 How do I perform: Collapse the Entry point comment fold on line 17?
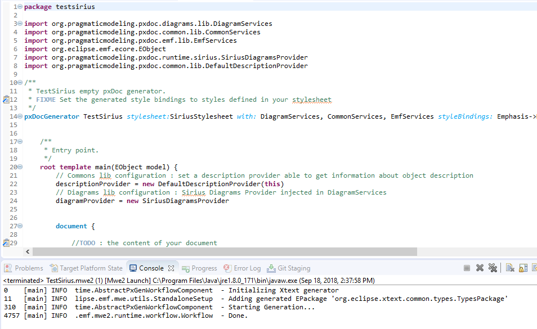coord(20,142)
